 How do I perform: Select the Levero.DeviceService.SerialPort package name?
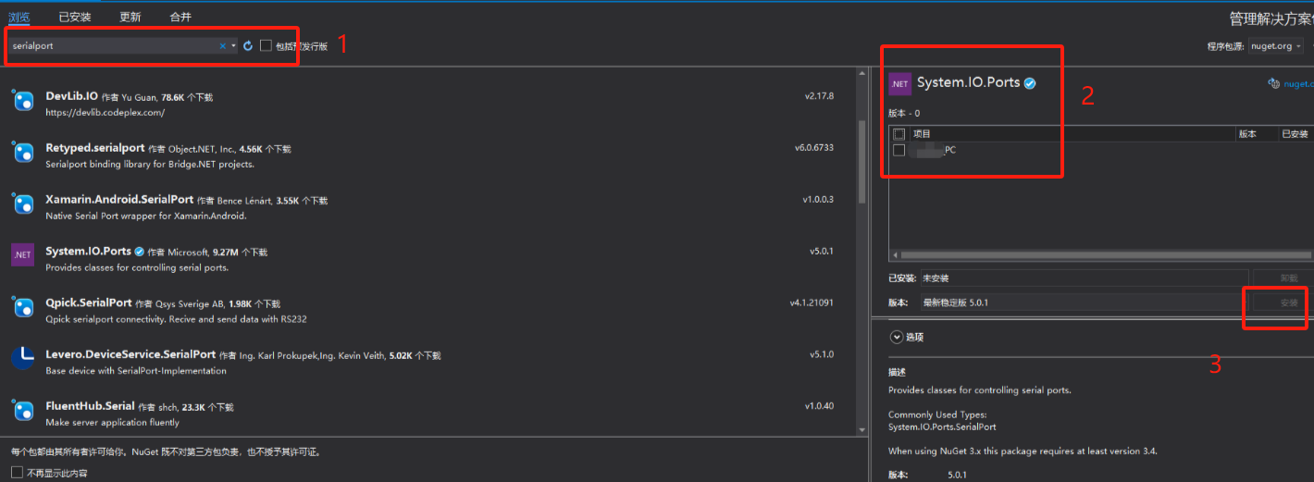(130, 354)
